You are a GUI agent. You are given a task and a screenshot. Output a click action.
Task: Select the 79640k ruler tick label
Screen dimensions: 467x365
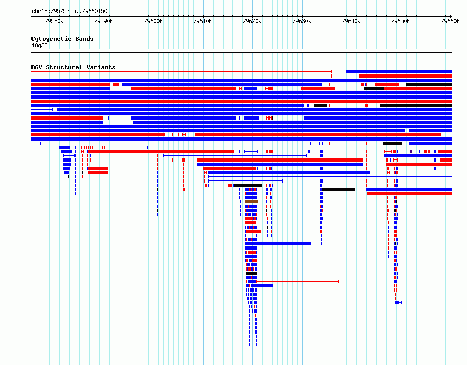[x=351, y=21]
